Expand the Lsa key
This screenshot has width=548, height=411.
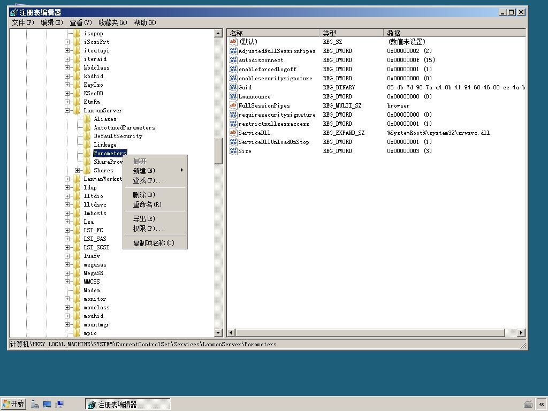point(67,222)
